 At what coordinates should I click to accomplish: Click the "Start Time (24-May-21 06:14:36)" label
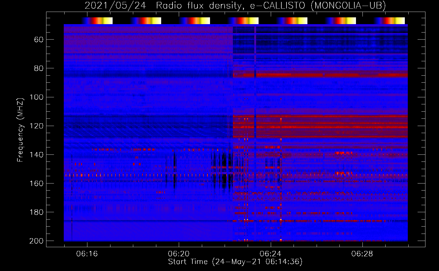tap(235, 262)
